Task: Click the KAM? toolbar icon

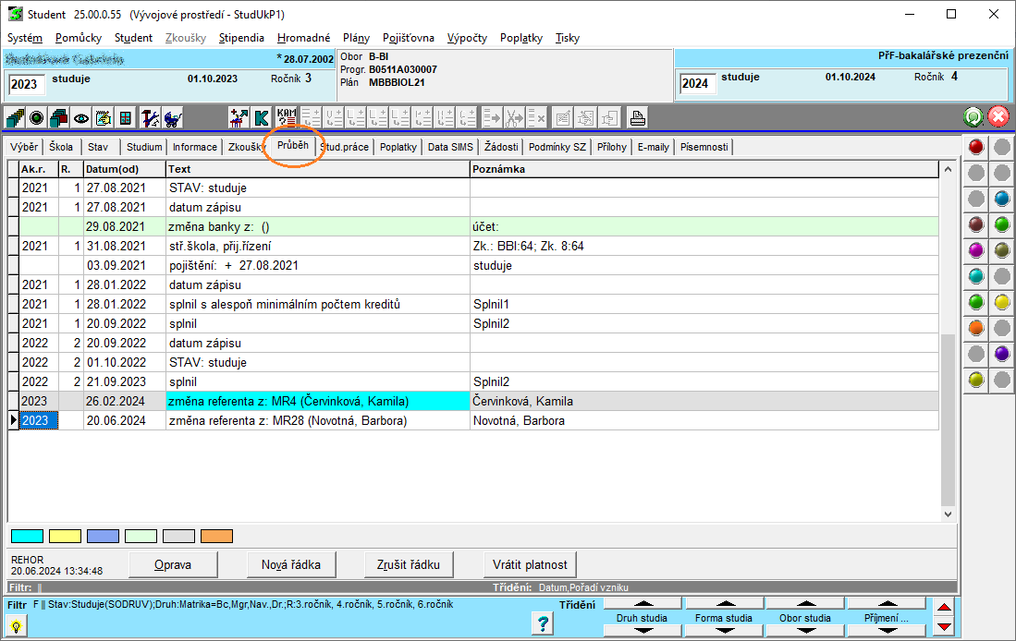Action: [x=287, y=117]
